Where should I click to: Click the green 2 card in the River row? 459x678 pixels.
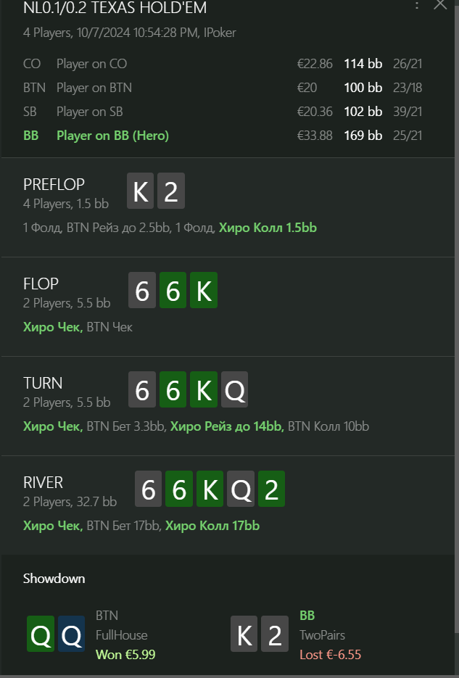pos(271,489)
